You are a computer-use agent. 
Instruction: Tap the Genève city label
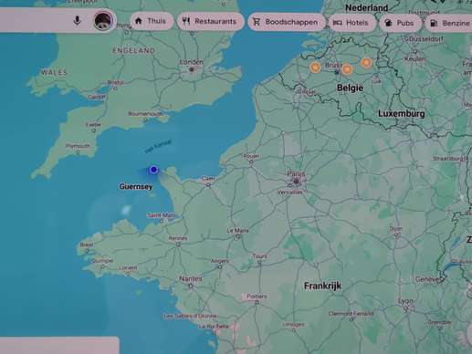click(x=427, y=279)
